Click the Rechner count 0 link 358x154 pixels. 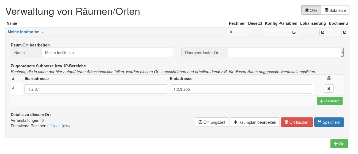click(231, 32)
